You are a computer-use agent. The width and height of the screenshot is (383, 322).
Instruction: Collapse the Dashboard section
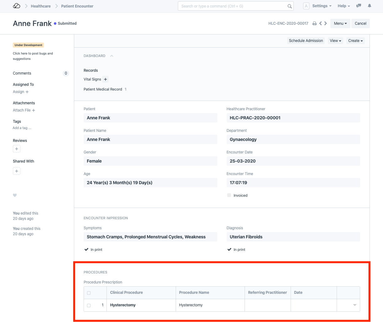[112, 56]
